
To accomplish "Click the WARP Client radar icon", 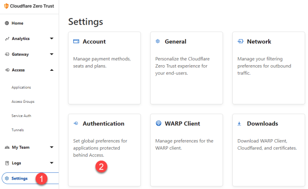I will (x=159, y=123).
